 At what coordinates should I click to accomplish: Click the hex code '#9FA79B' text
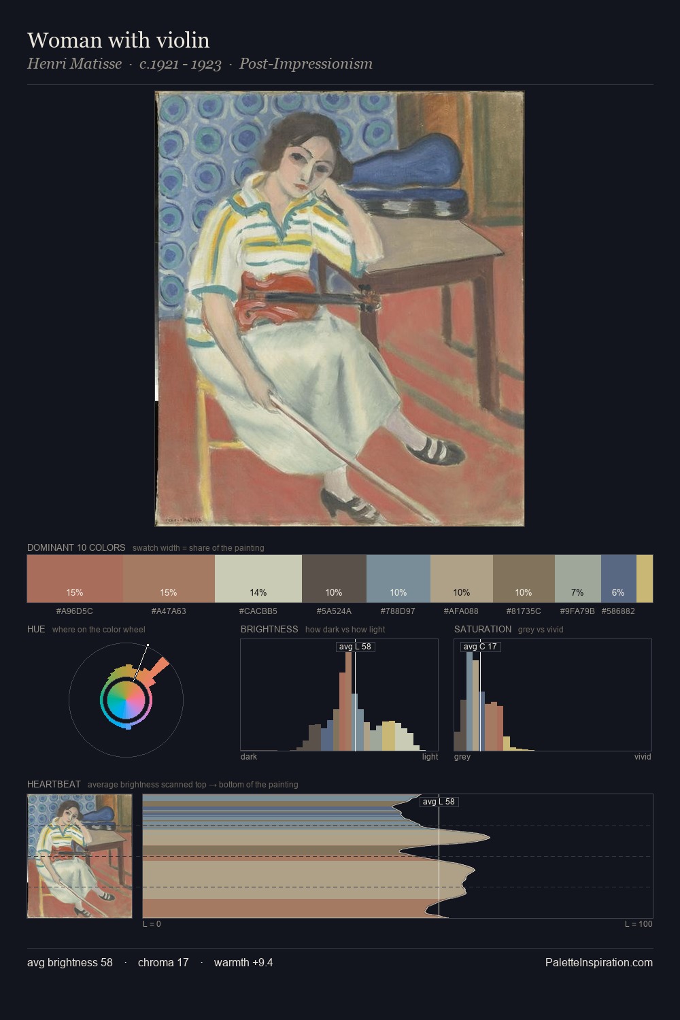coord(577,611)
